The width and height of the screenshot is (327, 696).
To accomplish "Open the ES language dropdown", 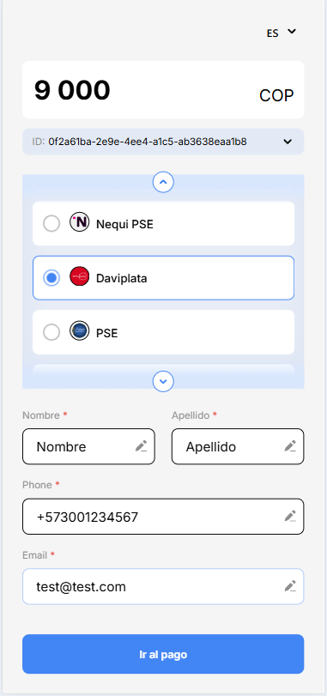I will coord(282,33).
